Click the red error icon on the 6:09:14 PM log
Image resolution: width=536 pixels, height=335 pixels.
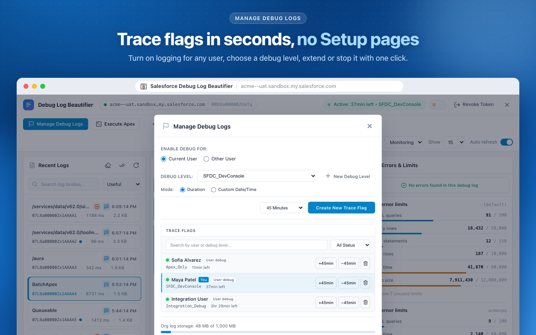point(97,206)
